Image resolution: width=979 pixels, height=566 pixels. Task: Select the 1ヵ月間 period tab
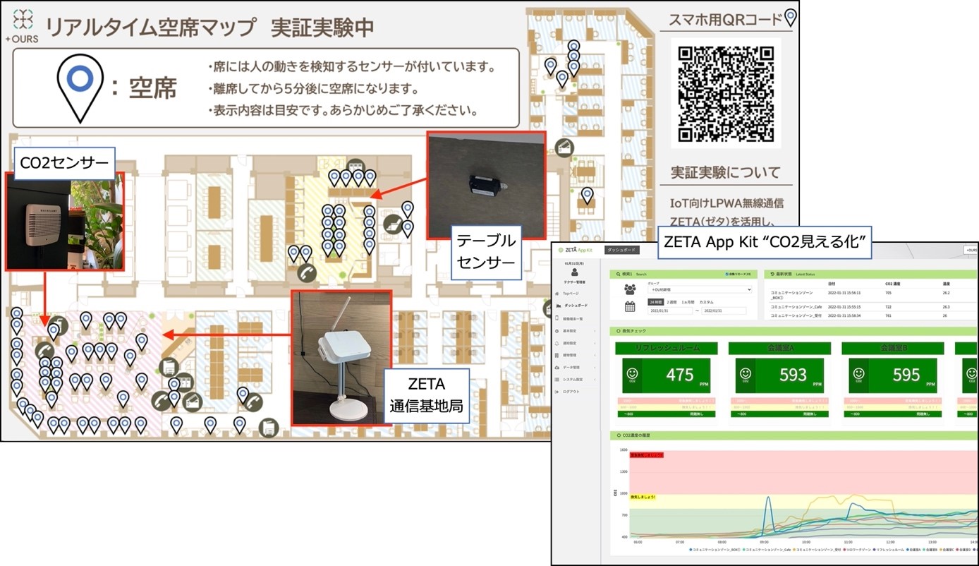coord(688,302)
